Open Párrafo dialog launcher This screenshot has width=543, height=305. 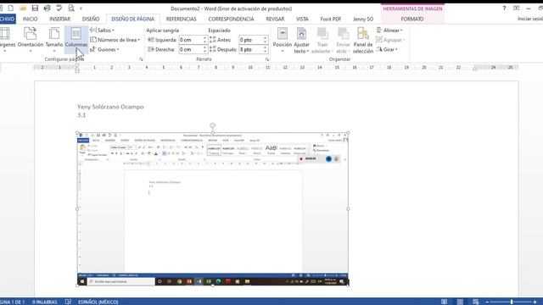[x=267, y=59]
